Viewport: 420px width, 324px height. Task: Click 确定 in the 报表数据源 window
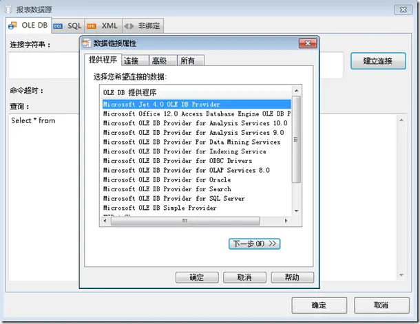click(319, 305)
